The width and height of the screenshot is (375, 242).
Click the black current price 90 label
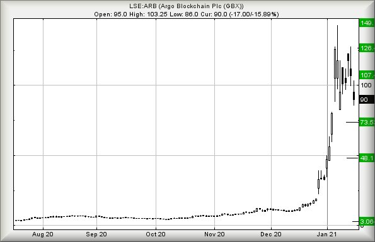point(367,99)
